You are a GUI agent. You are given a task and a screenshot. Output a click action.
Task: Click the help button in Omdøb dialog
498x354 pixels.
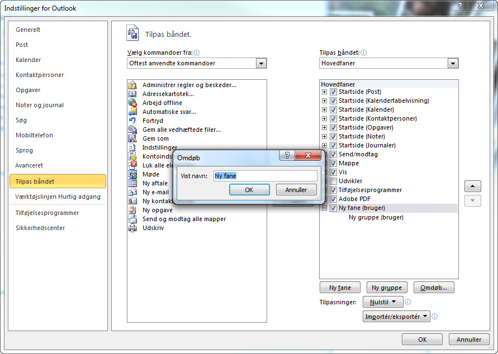coord(287,155)
